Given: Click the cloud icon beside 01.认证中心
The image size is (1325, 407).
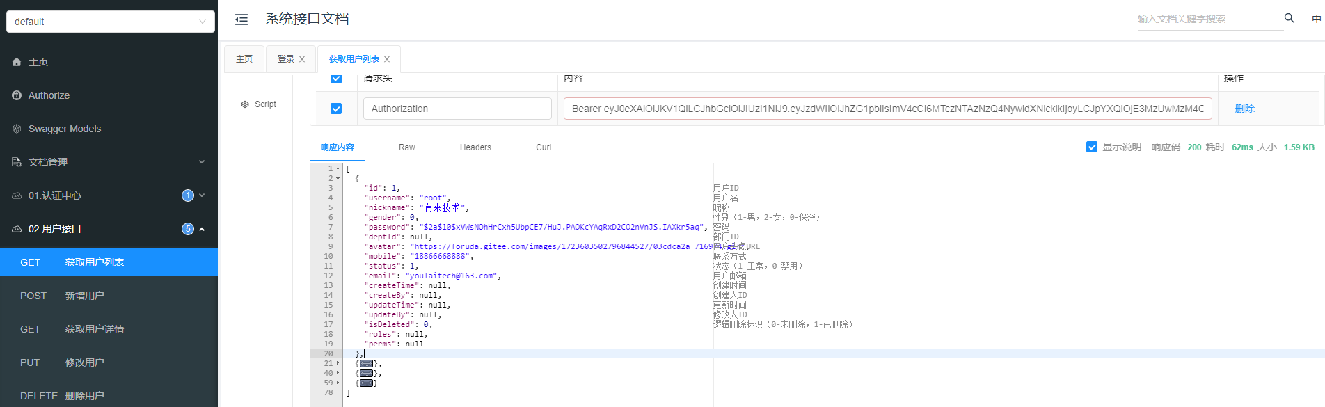Looking at the screenshot, I should tap(17, 195).
